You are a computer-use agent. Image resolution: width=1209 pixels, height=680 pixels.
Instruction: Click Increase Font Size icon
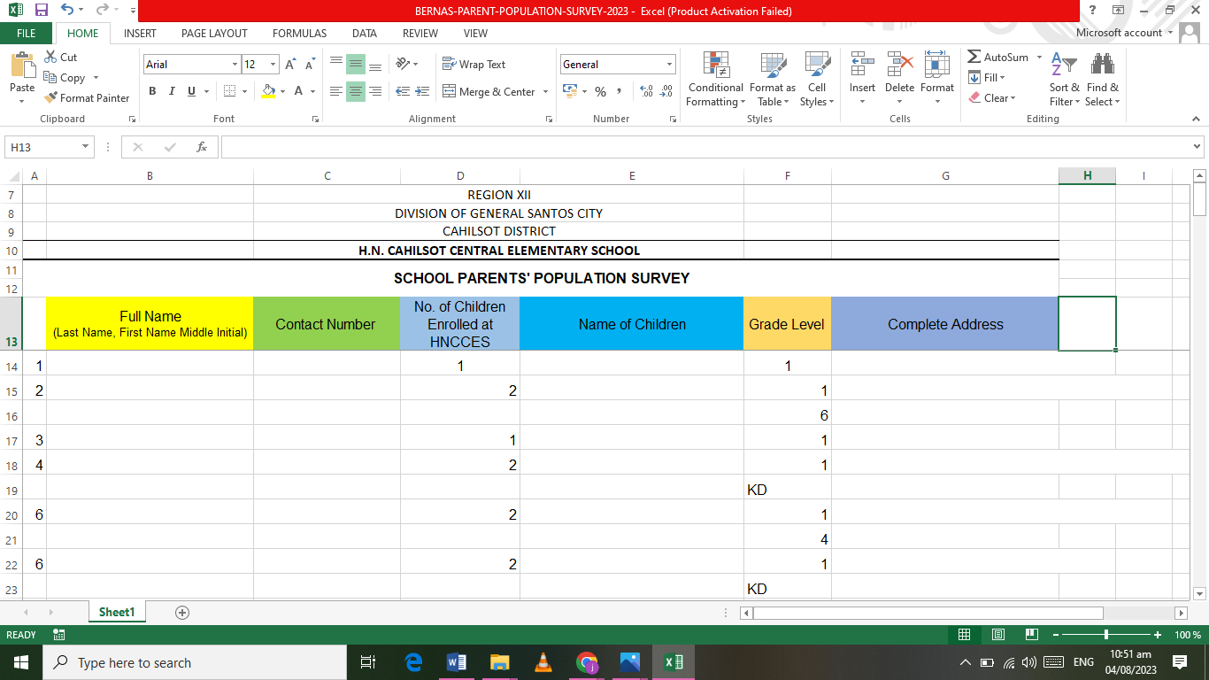pyautogui.click(x=290, y=65)
